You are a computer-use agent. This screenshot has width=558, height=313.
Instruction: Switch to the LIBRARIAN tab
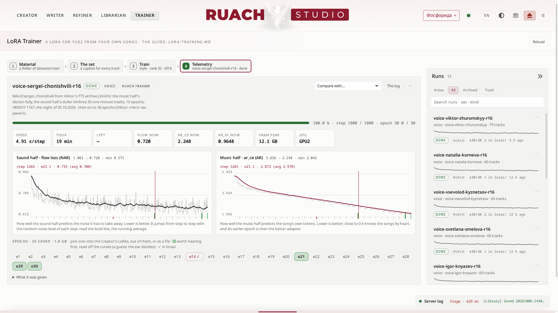pyautogui.click(x=114, y=15)
